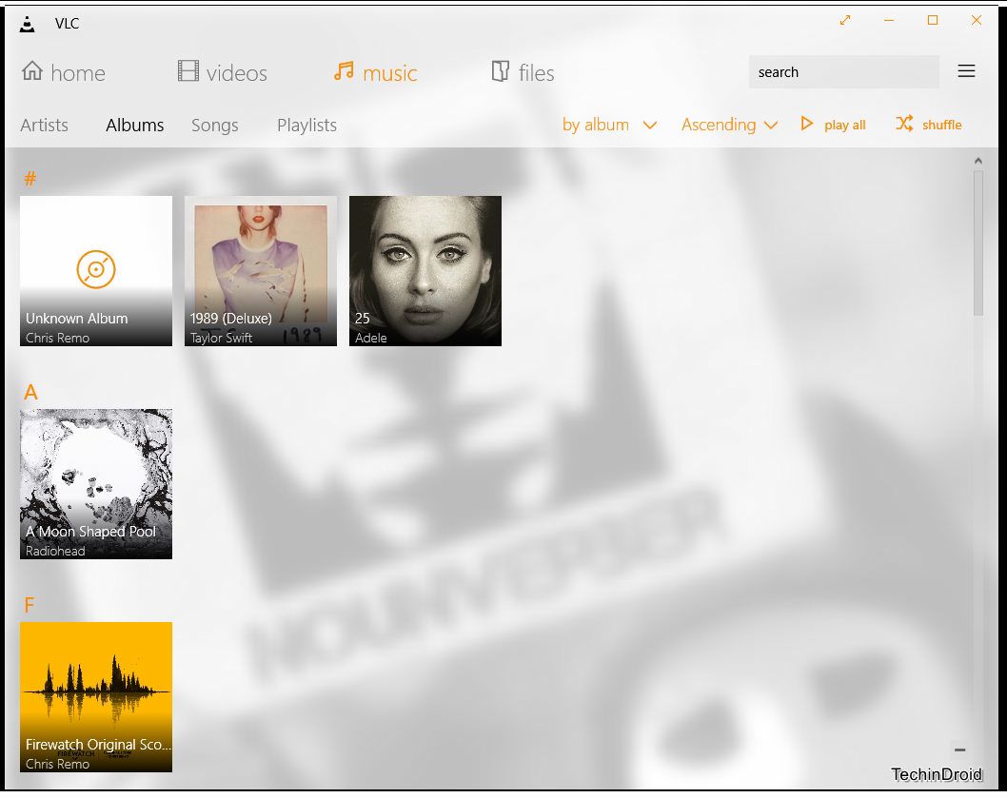Open the Unknown Album by Chris Remo
The height and width of the screenshot is (798, 1007).
click(96, 271)
